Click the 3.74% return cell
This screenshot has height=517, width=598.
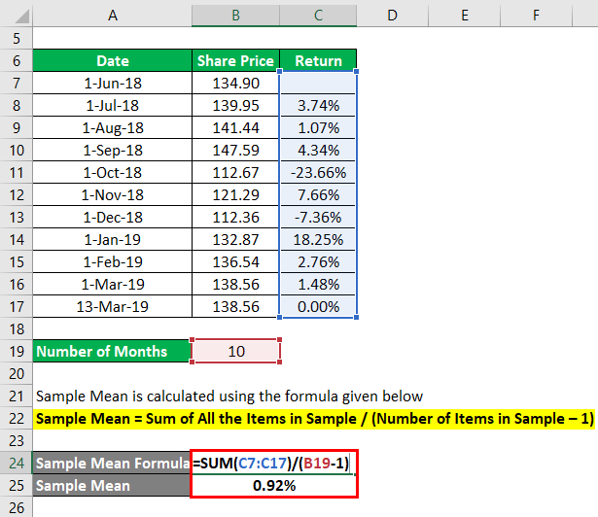(x=319, y=105)
